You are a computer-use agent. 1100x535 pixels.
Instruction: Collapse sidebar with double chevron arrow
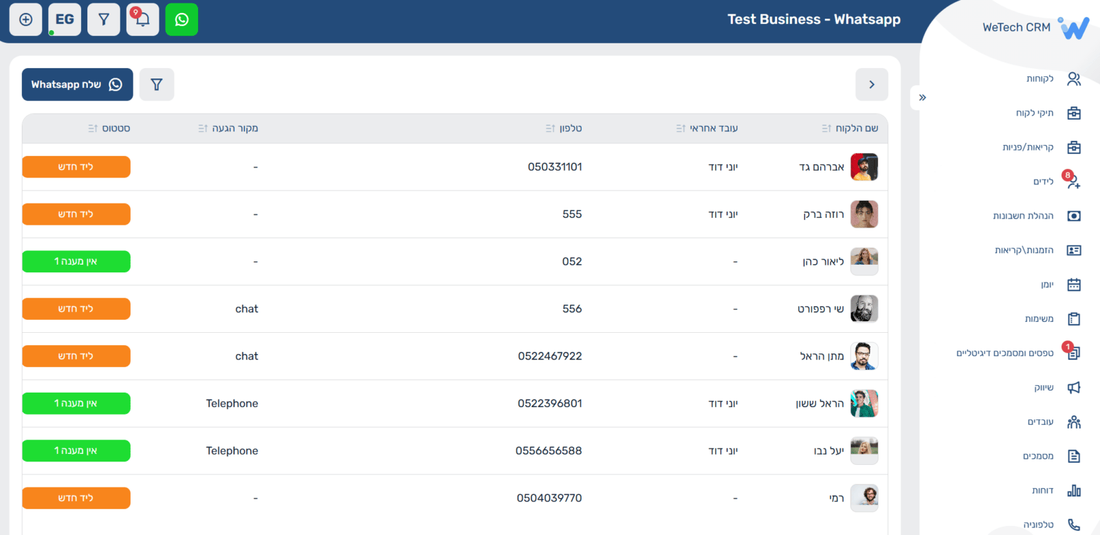pyautogui.click(x=923, y=98)
